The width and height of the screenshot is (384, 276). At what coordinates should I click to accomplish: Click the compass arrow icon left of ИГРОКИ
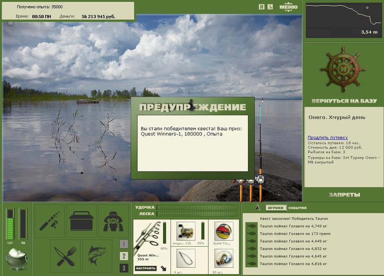[x=257, y=208]
